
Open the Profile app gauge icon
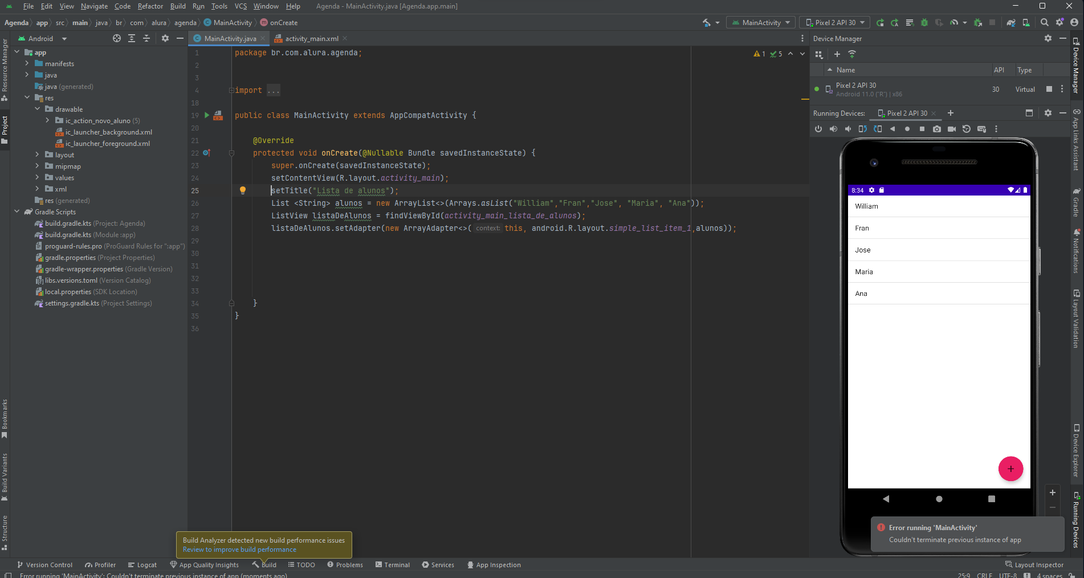pyautogui.click(x=954, y=23)
